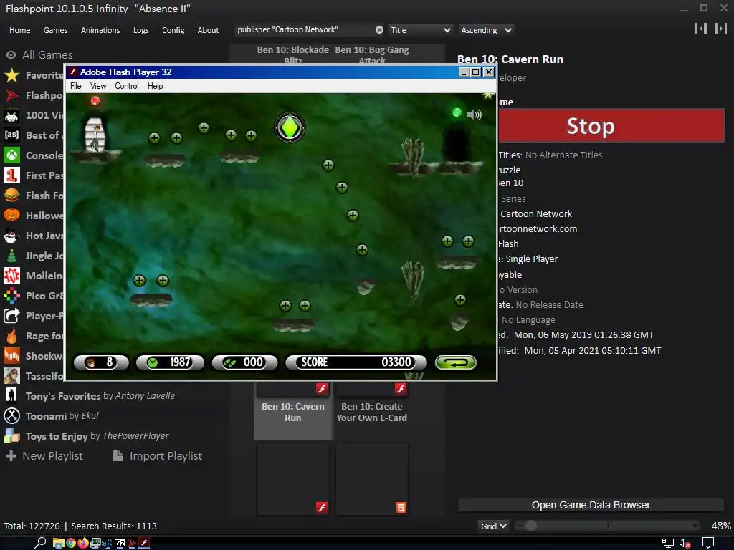
Task: Open the Rage flame playlist icon
Action: (x=11, y=336)
